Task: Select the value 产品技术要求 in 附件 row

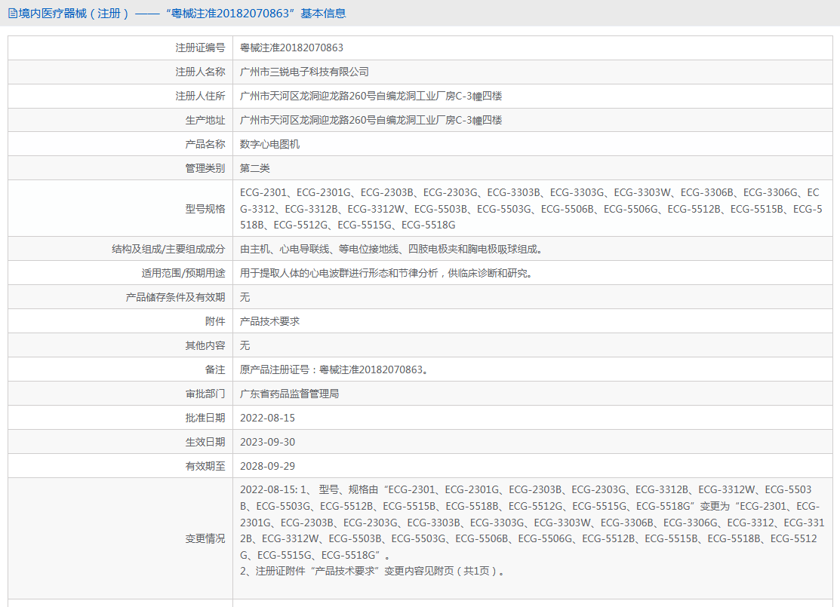Action: pyautogui.click(x=269, y=321)
